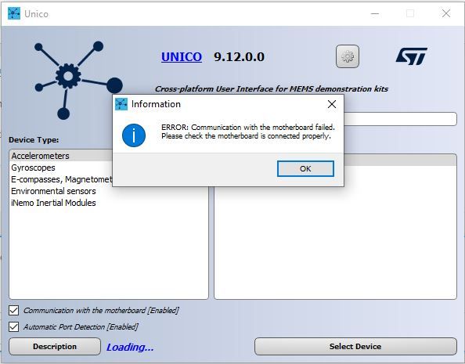This screenshot has height=364, width=465.
Task: Click the Information dialog title icon
Action: (x=121, y=104)
